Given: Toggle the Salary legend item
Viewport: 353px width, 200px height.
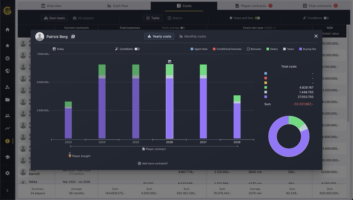Looking at the screenshot, I should click(272, 49).
